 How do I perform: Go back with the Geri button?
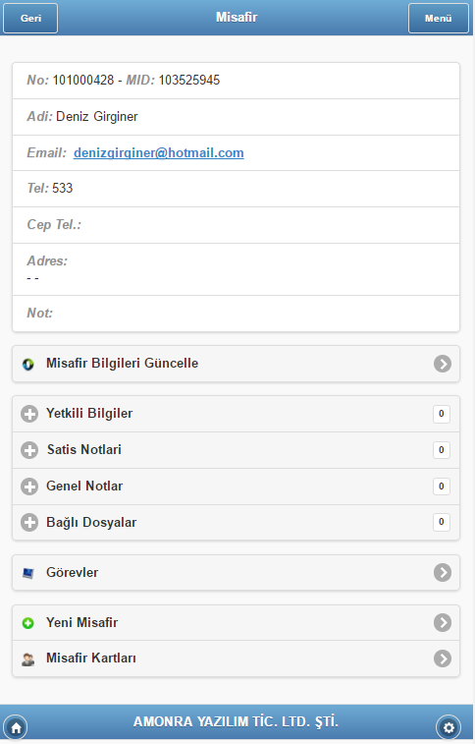pos(30,18)
